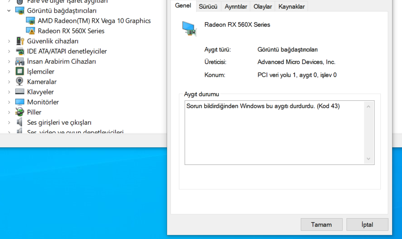Select the Klavyeler row
402x239 pixels.
pos(41,92)
